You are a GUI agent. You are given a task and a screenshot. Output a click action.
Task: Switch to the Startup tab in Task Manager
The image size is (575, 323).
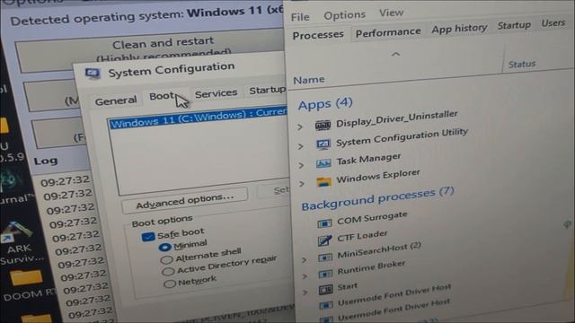click(514, 26)
